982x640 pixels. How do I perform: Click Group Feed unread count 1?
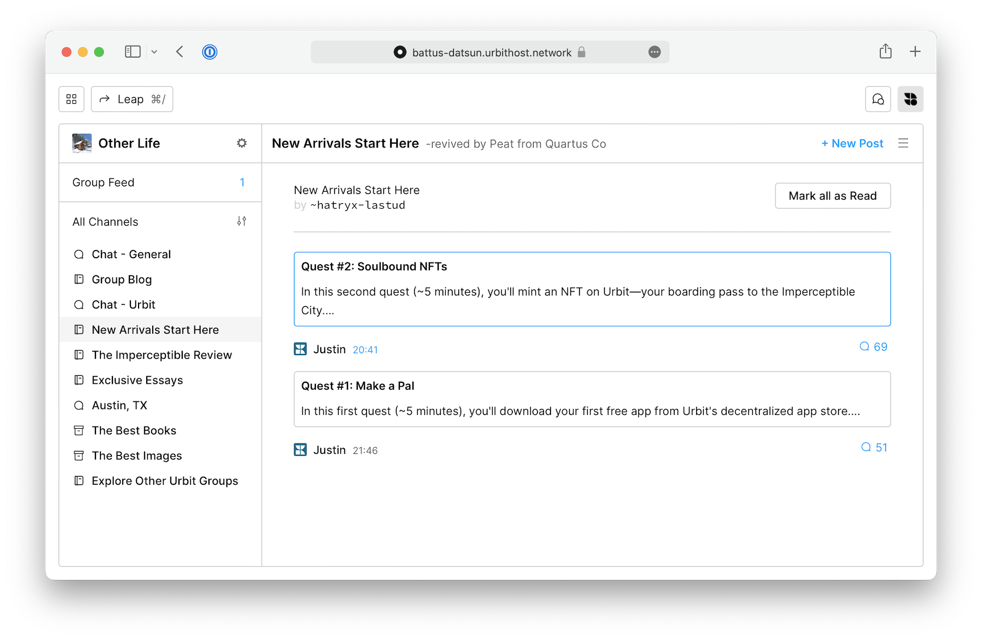242,182
